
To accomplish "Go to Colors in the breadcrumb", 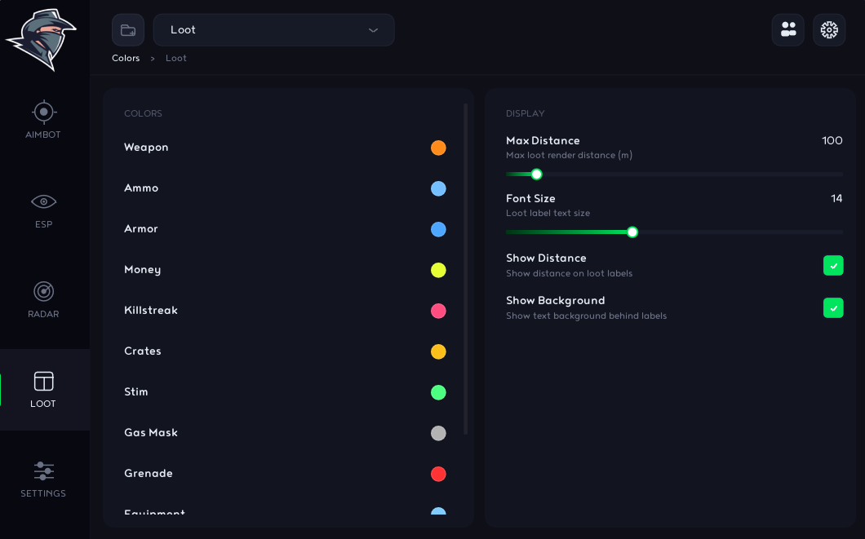I will 126,59.
